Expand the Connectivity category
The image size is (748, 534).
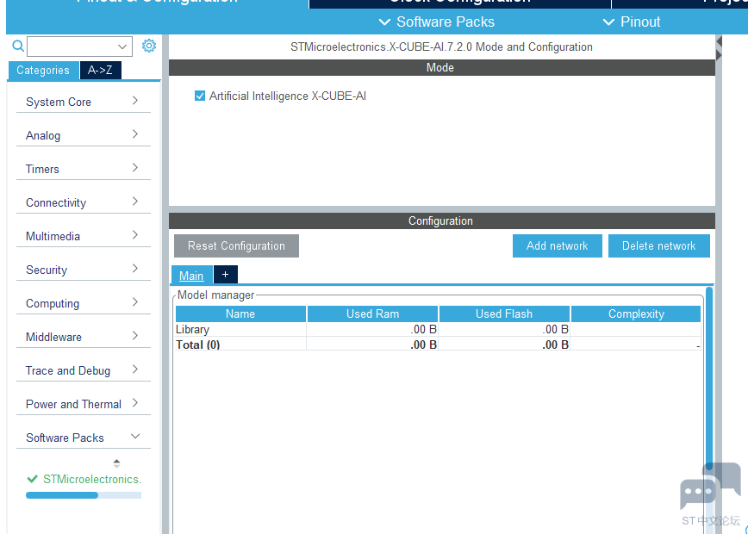[84, 202]
